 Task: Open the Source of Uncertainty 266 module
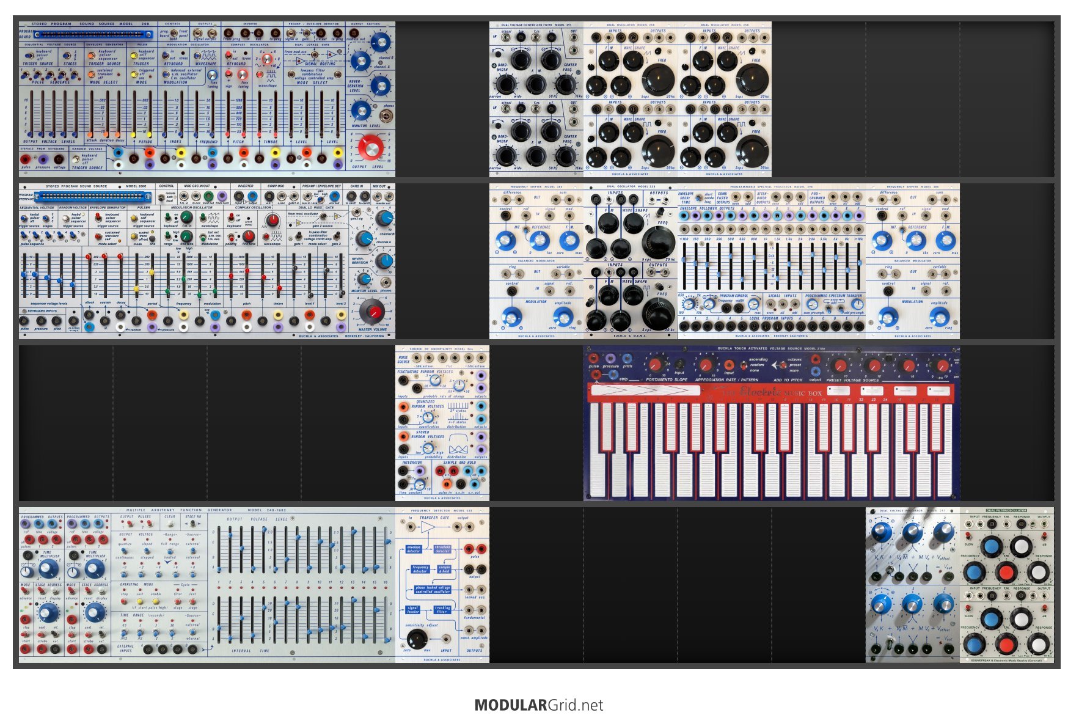pyautogui.click(x=442, y=423)
